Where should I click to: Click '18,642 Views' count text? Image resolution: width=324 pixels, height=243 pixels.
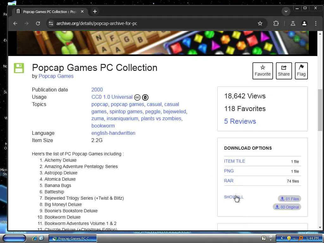click(x=245, y=96)
